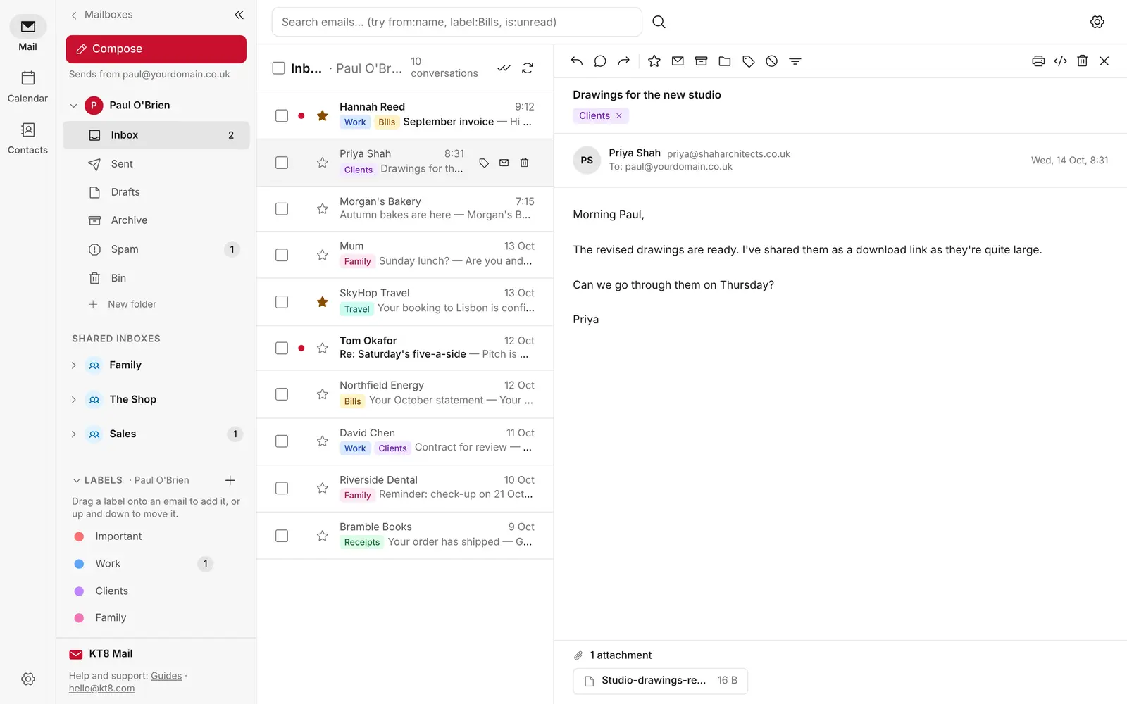Open the Sent folder
This screenshot has width=1127, height=704.
pos(156,164)
